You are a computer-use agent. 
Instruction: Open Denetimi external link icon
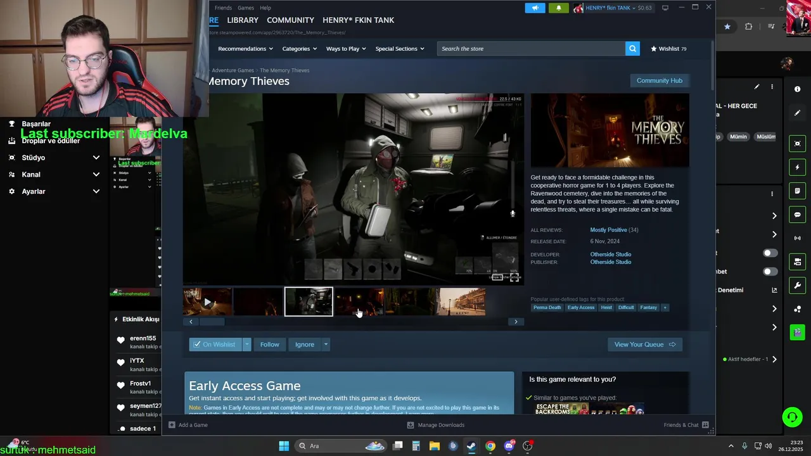pos(774,290)
